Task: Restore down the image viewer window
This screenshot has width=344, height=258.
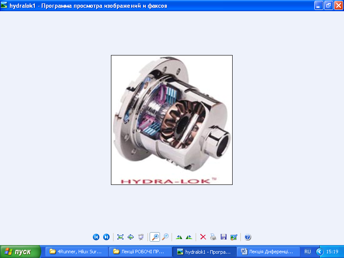Action: [329, 6]
